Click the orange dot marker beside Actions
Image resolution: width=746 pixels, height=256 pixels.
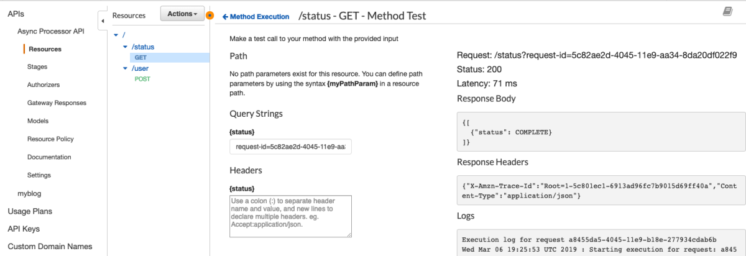point(210,15)
